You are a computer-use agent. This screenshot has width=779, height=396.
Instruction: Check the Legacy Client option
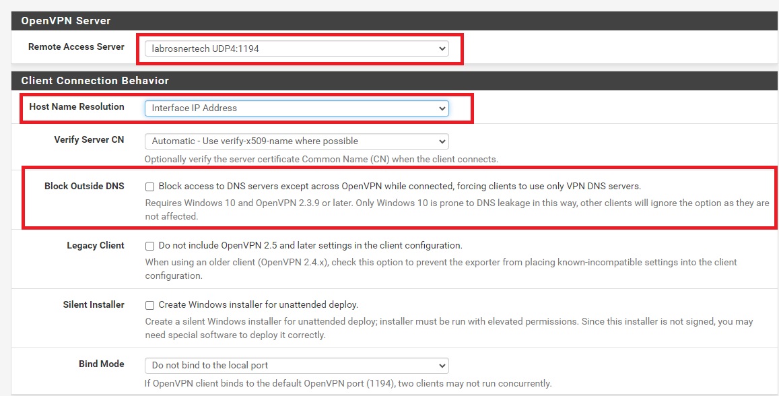pyautogui.click(x=149, y=246)
